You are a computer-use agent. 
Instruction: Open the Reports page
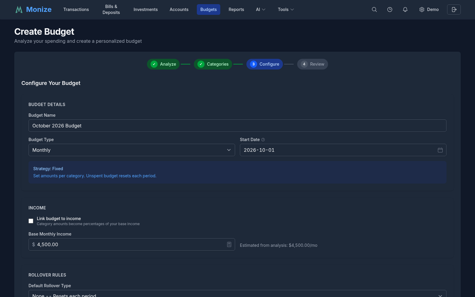(x=236, y=10)
